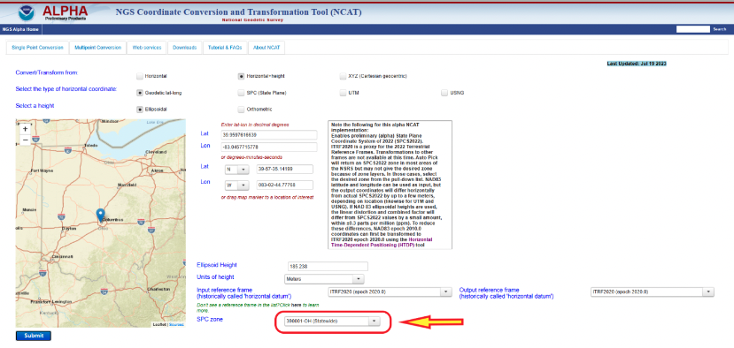
Task: Open the Output reference frame dropdown
Action: (653, 291)
